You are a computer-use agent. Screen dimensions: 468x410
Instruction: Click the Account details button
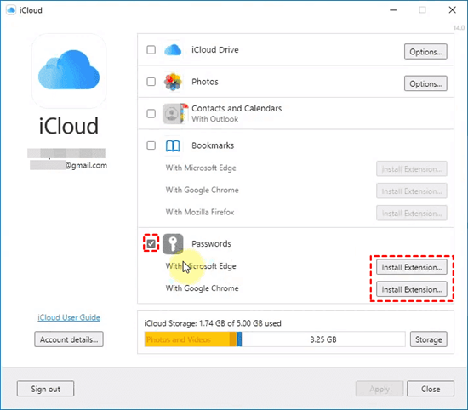pos(69,339)
